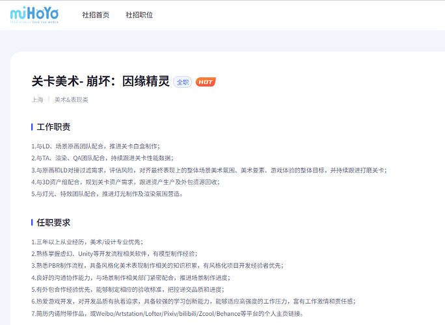Click the 上海 location label

[38, 100]
